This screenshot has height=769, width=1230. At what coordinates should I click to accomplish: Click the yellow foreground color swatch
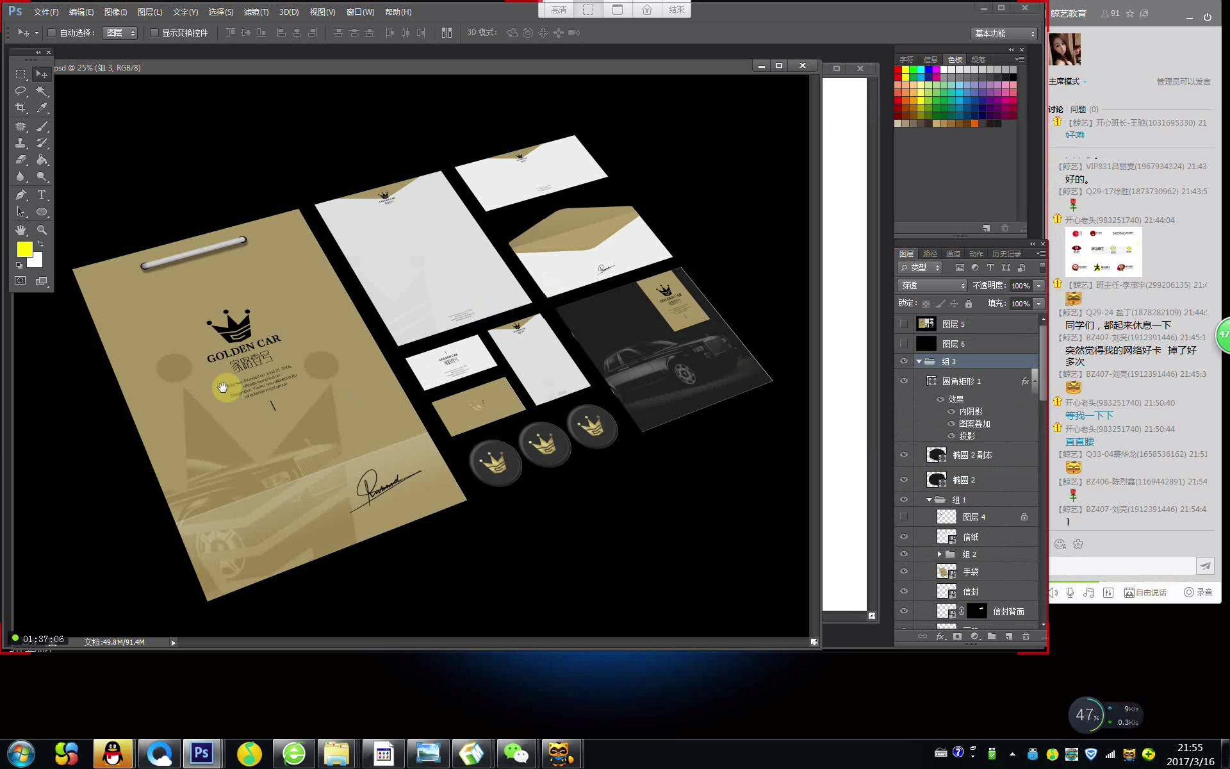[24, 249]
